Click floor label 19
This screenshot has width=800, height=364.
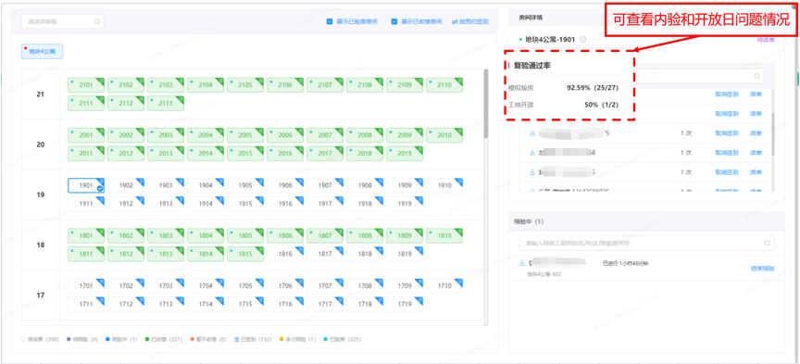point(41,195)
